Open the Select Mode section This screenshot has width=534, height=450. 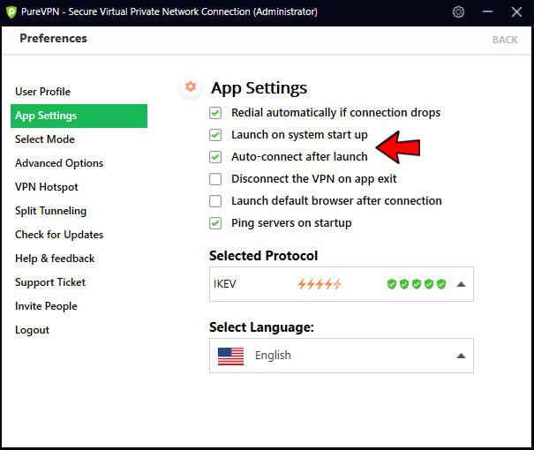point(45,139)
